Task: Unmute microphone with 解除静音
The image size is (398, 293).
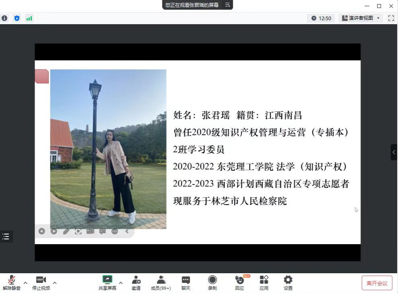Action: [x=12, y=283]
